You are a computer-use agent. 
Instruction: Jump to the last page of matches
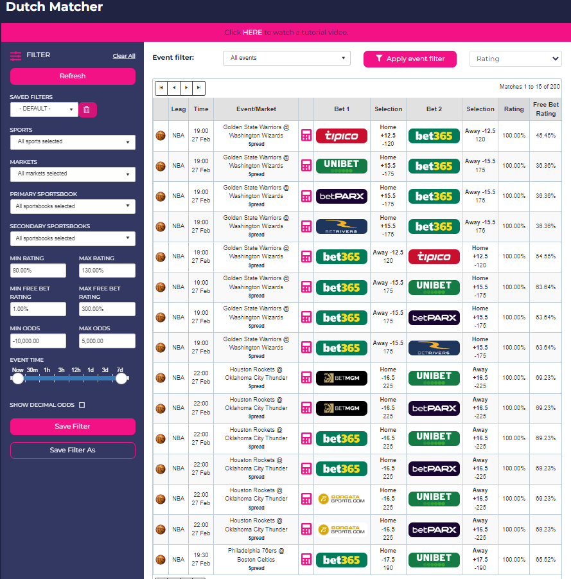point(199,87)
